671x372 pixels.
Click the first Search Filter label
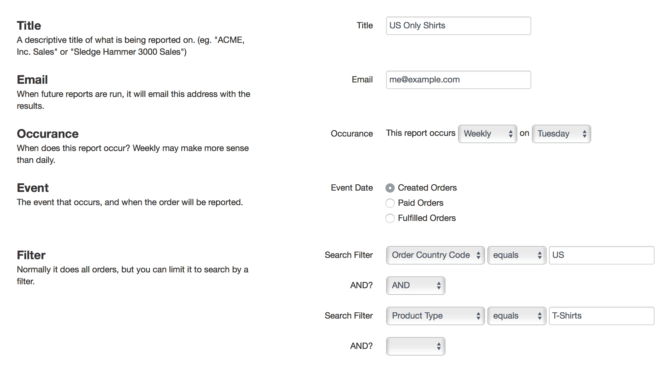[x=349, y=255]
